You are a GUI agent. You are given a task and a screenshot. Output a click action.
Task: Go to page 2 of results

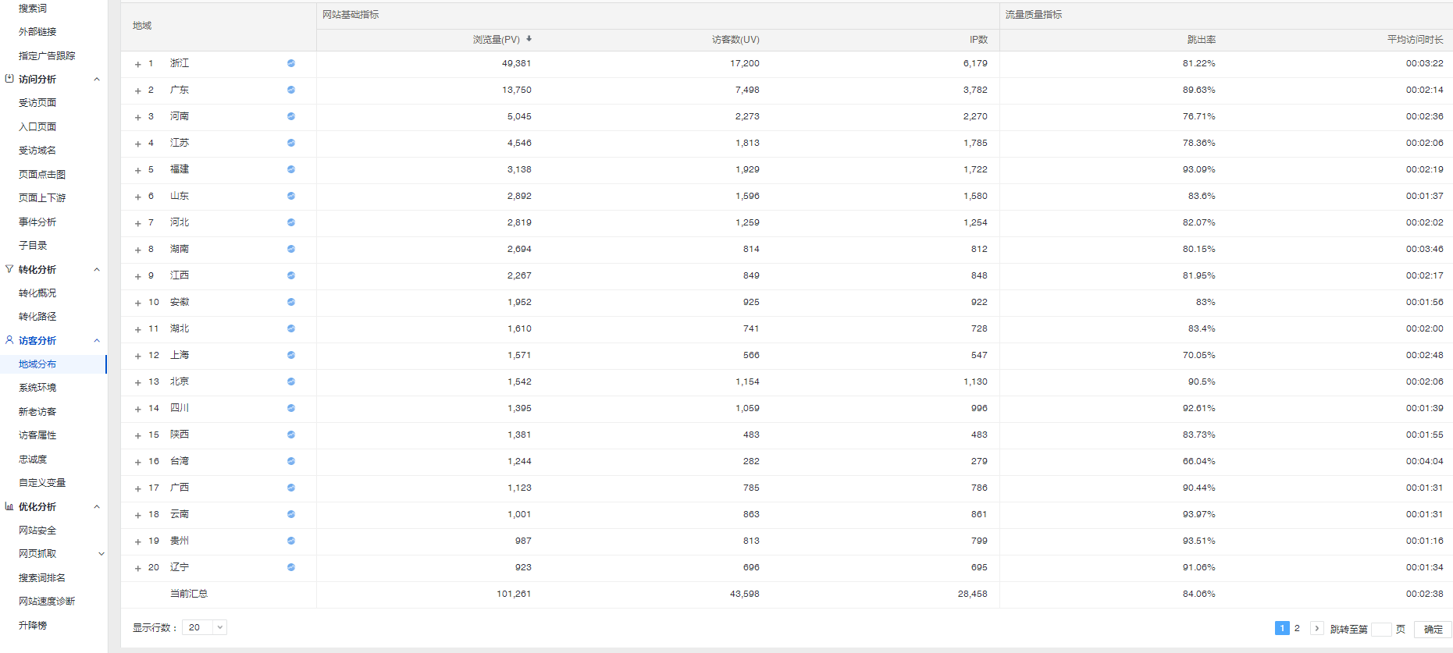(x=1297, y=628)
